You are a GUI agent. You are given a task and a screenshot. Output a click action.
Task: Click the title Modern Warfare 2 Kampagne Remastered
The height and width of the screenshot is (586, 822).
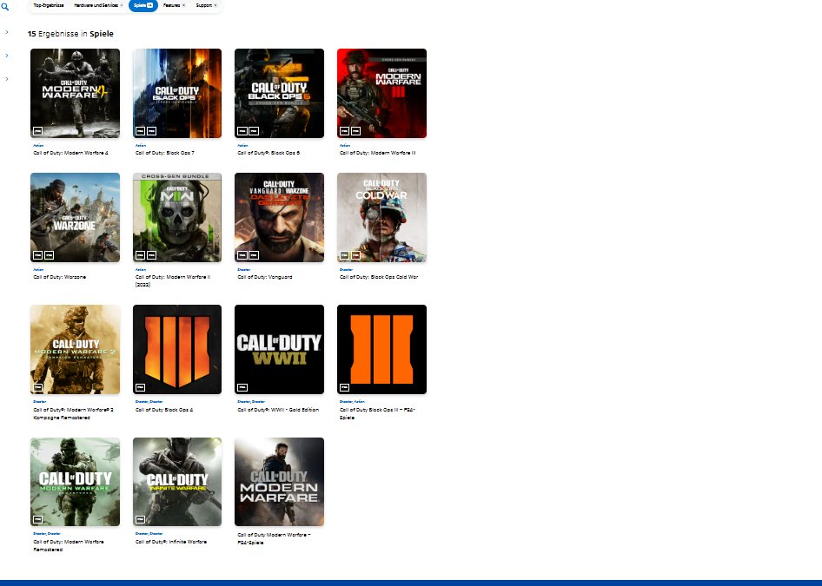click(x=73, y=414)
